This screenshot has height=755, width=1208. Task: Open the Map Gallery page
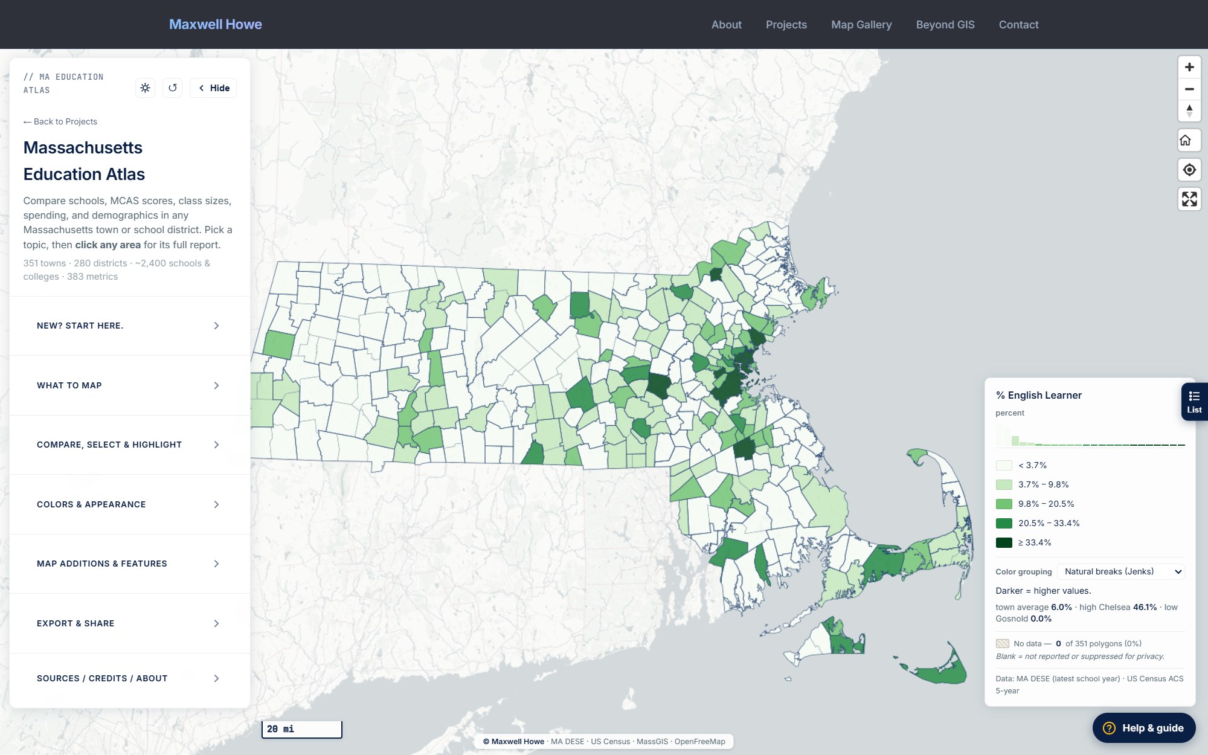coord(861,25)
